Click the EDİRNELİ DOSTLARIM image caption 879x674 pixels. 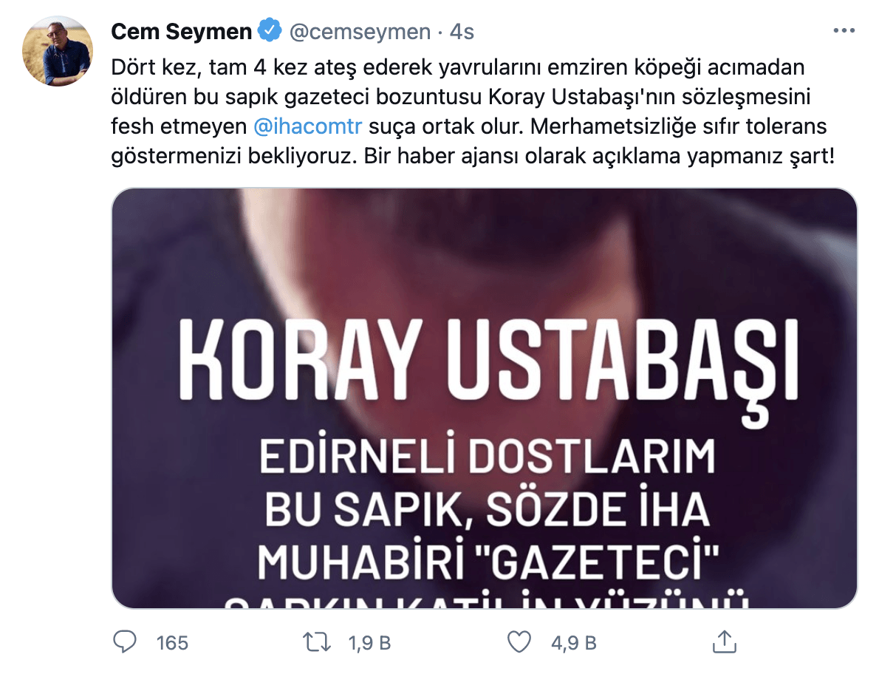coord(488,455)
